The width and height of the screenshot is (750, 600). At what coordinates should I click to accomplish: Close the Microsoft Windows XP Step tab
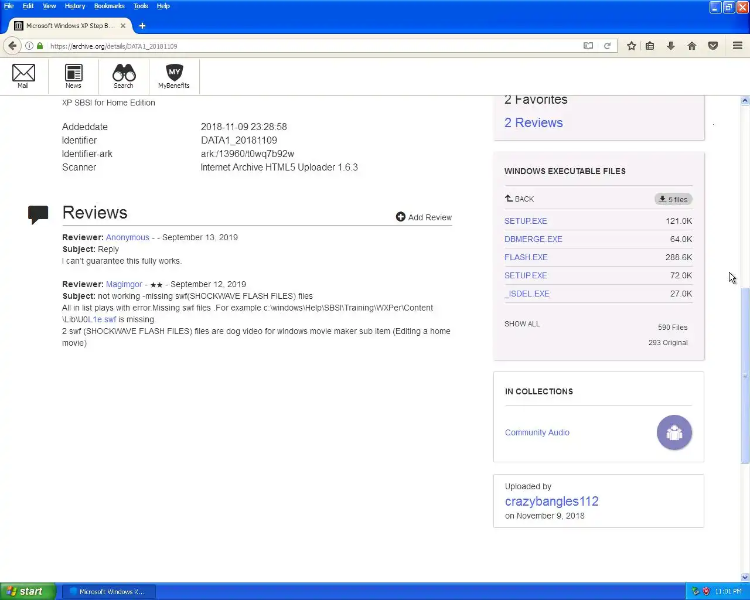pos(123,26)
